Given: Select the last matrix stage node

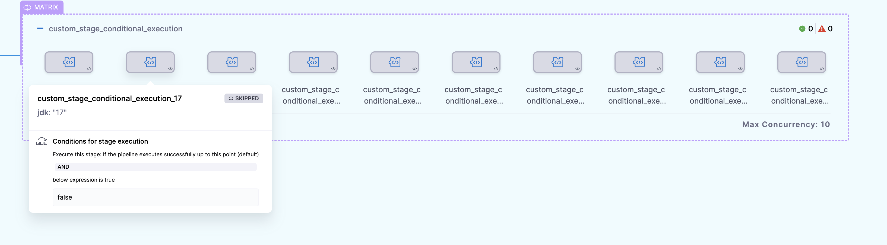Looking at the screenshot, I should pos(802,62).
